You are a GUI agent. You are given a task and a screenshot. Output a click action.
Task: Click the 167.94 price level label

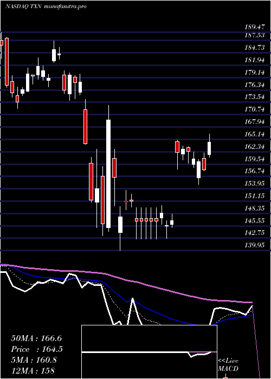pos(254,122)
